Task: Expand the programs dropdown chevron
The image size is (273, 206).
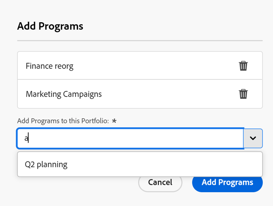Action: 253,138
